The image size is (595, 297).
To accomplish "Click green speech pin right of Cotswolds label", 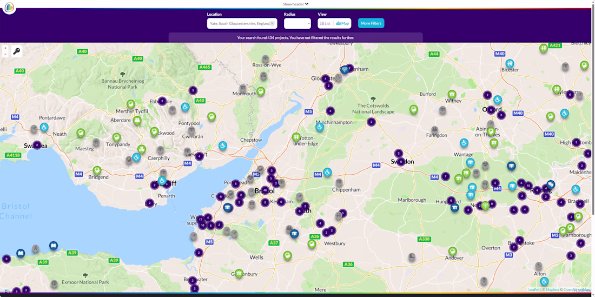I will coord(414,109).
